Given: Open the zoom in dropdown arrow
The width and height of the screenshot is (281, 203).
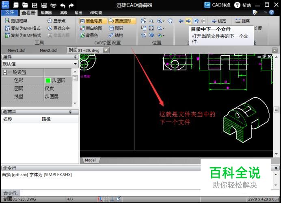Looking at the screenshot, I should click(x=163, y=21).
